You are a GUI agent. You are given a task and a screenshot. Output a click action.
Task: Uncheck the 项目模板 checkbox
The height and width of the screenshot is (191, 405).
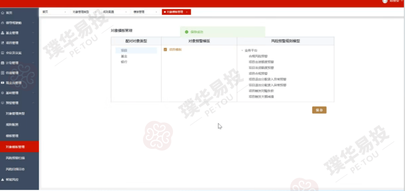[165, 50]
